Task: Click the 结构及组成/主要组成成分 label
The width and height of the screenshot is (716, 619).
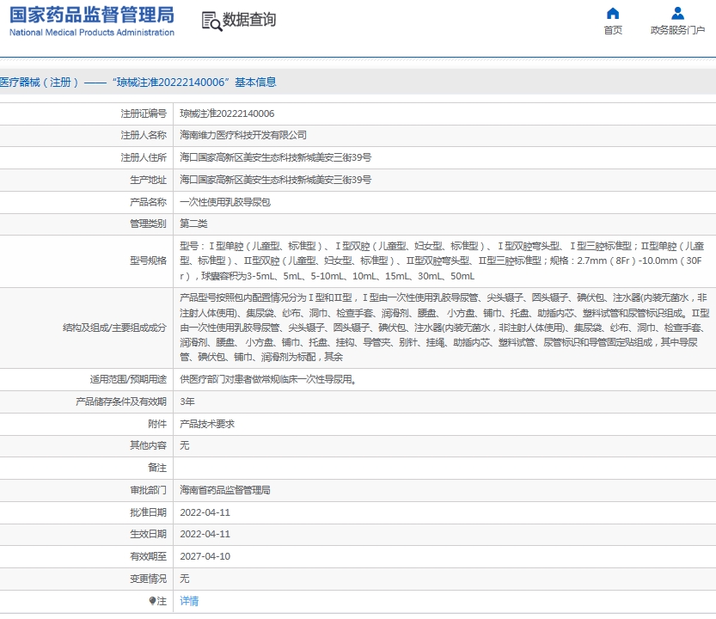Action: (114, 328)
